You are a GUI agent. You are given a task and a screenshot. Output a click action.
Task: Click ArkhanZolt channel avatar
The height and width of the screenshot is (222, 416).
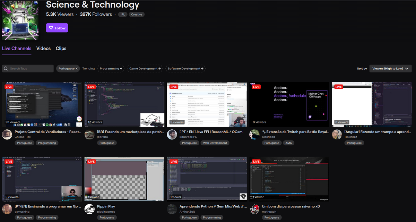tap(172, 209)
